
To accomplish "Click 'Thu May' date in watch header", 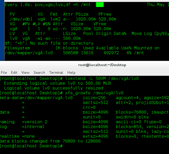I will (156, 5).
